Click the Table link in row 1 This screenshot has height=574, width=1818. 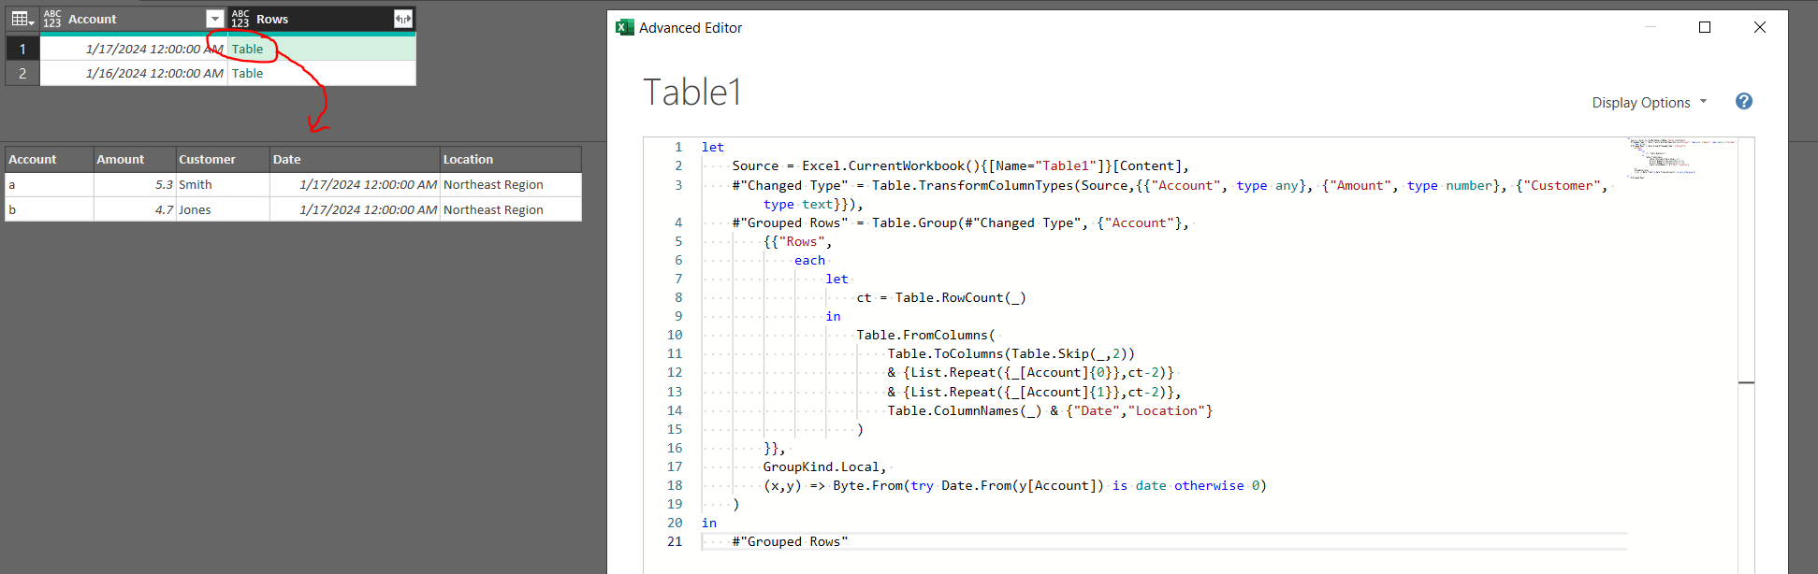[247, 49]
